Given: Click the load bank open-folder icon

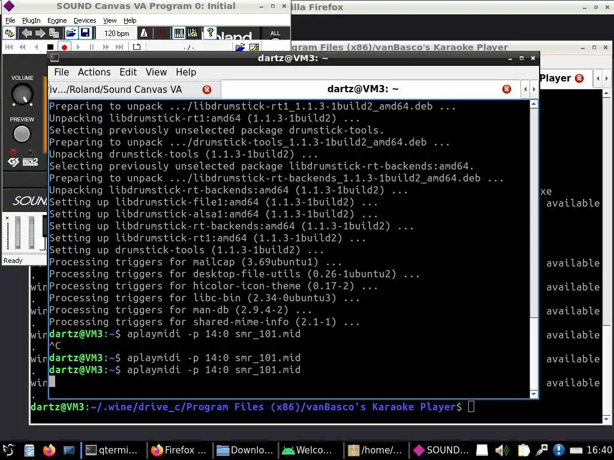Looking at the screenshot, I should click(x=71, y=34).
